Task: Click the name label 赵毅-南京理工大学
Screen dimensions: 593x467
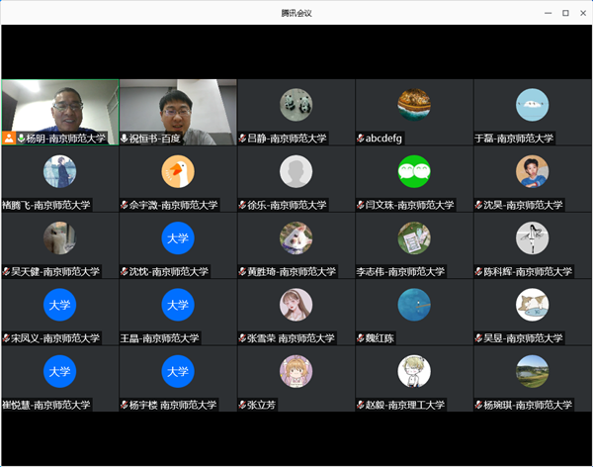Action: pos(405,405)
